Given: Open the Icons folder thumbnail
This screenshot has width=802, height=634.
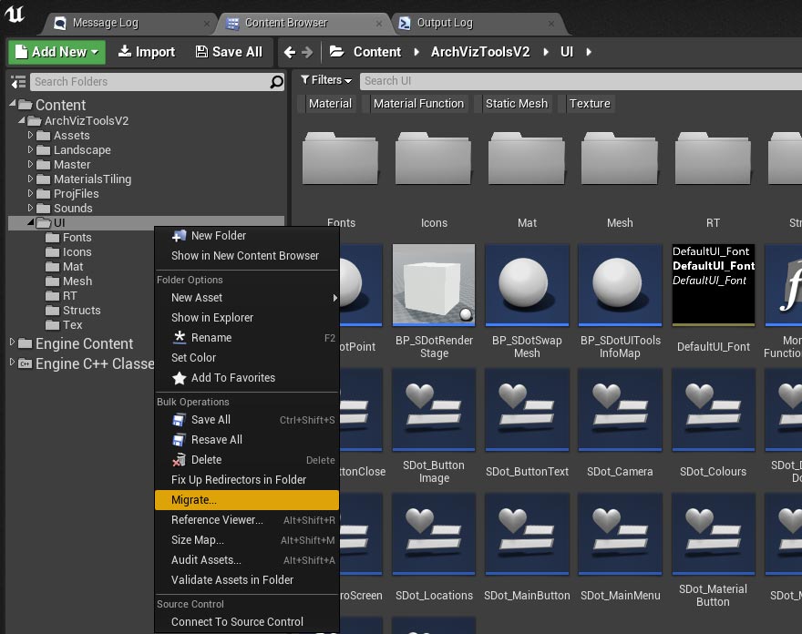Looking at the screenshot, I should [434, 158].
